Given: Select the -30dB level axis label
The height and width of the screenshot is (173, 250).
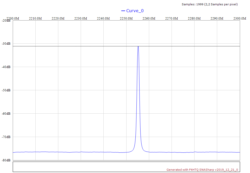Looking at the screenshot, I should [x=6, y=44].
